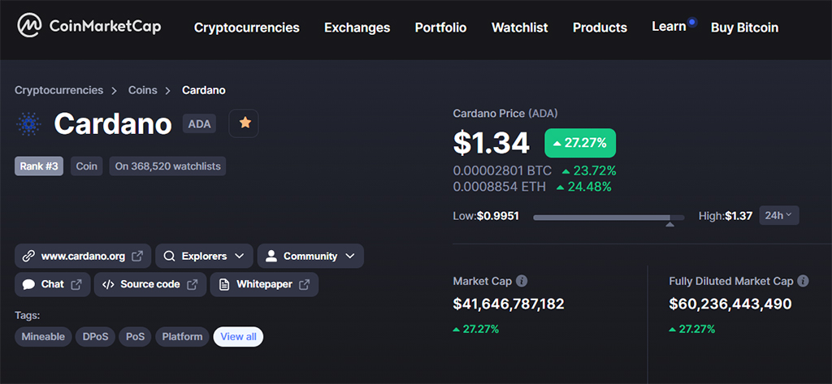The image size is (832, 384).
Task: Click the Cryptocurrencies breadcrumb link
Action: tap(58, 90)
